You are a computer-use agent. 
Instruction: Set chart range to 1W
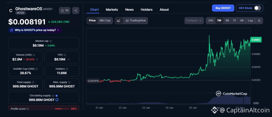(219, 21)
